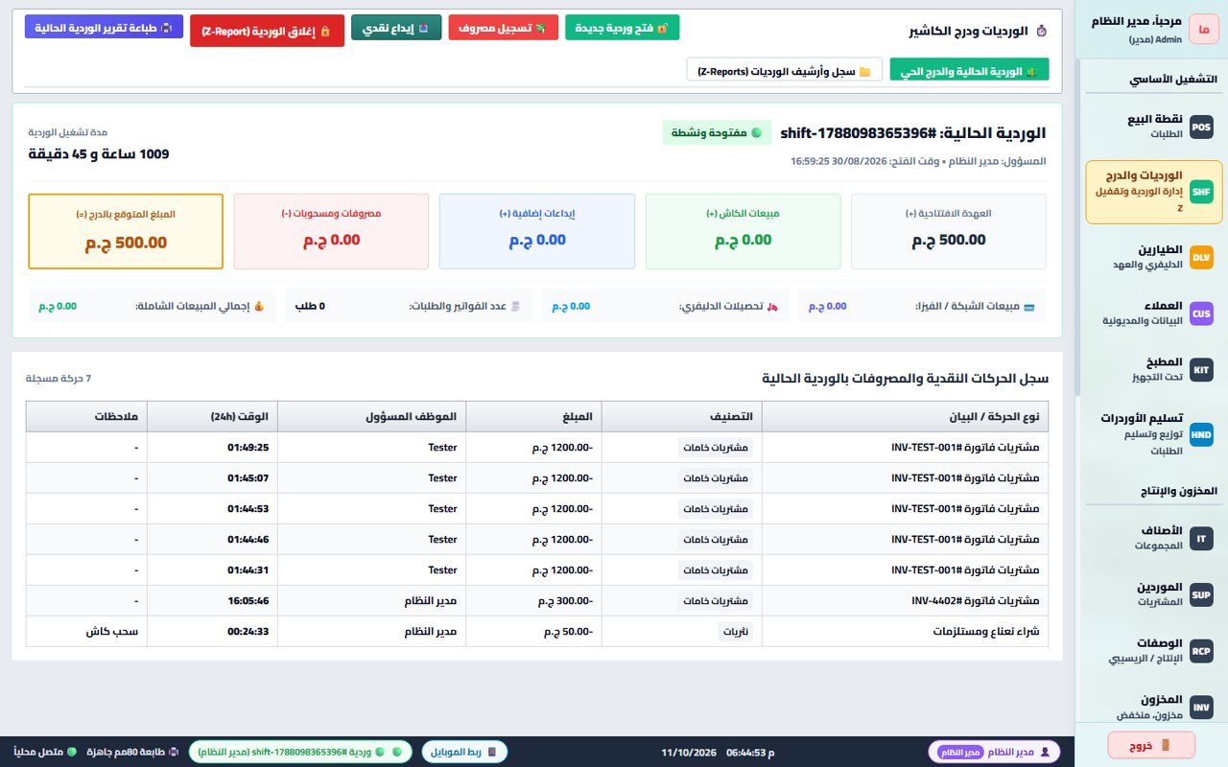Screen dimensions: 1228x767
Task: Click the ما user avatar badge
Action: click(x=1202, y=29)
